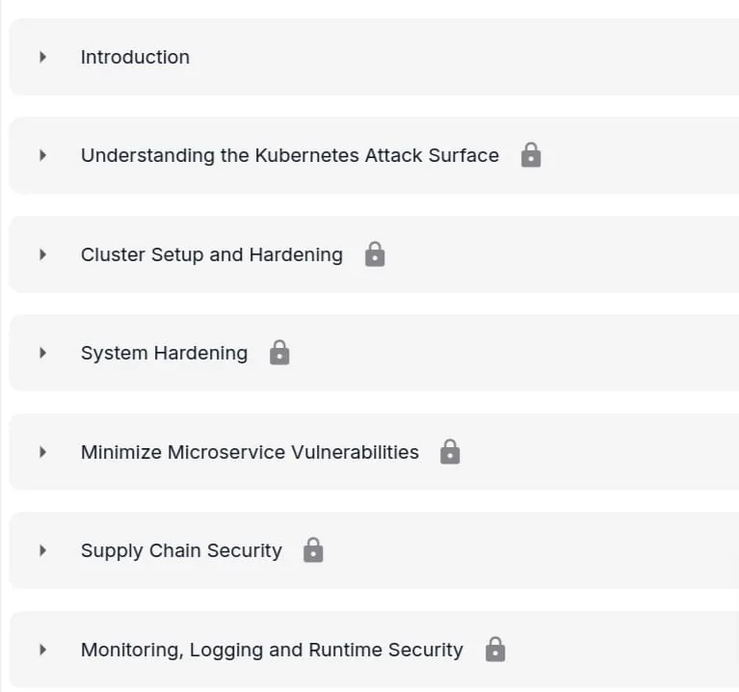Expand Monitoring, Logging and Runtime Security arrow
739x692 pixels.
tap(43, 650)
